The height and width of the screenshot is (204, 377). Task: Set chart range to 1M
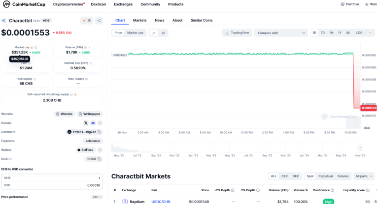pos(331,33)
